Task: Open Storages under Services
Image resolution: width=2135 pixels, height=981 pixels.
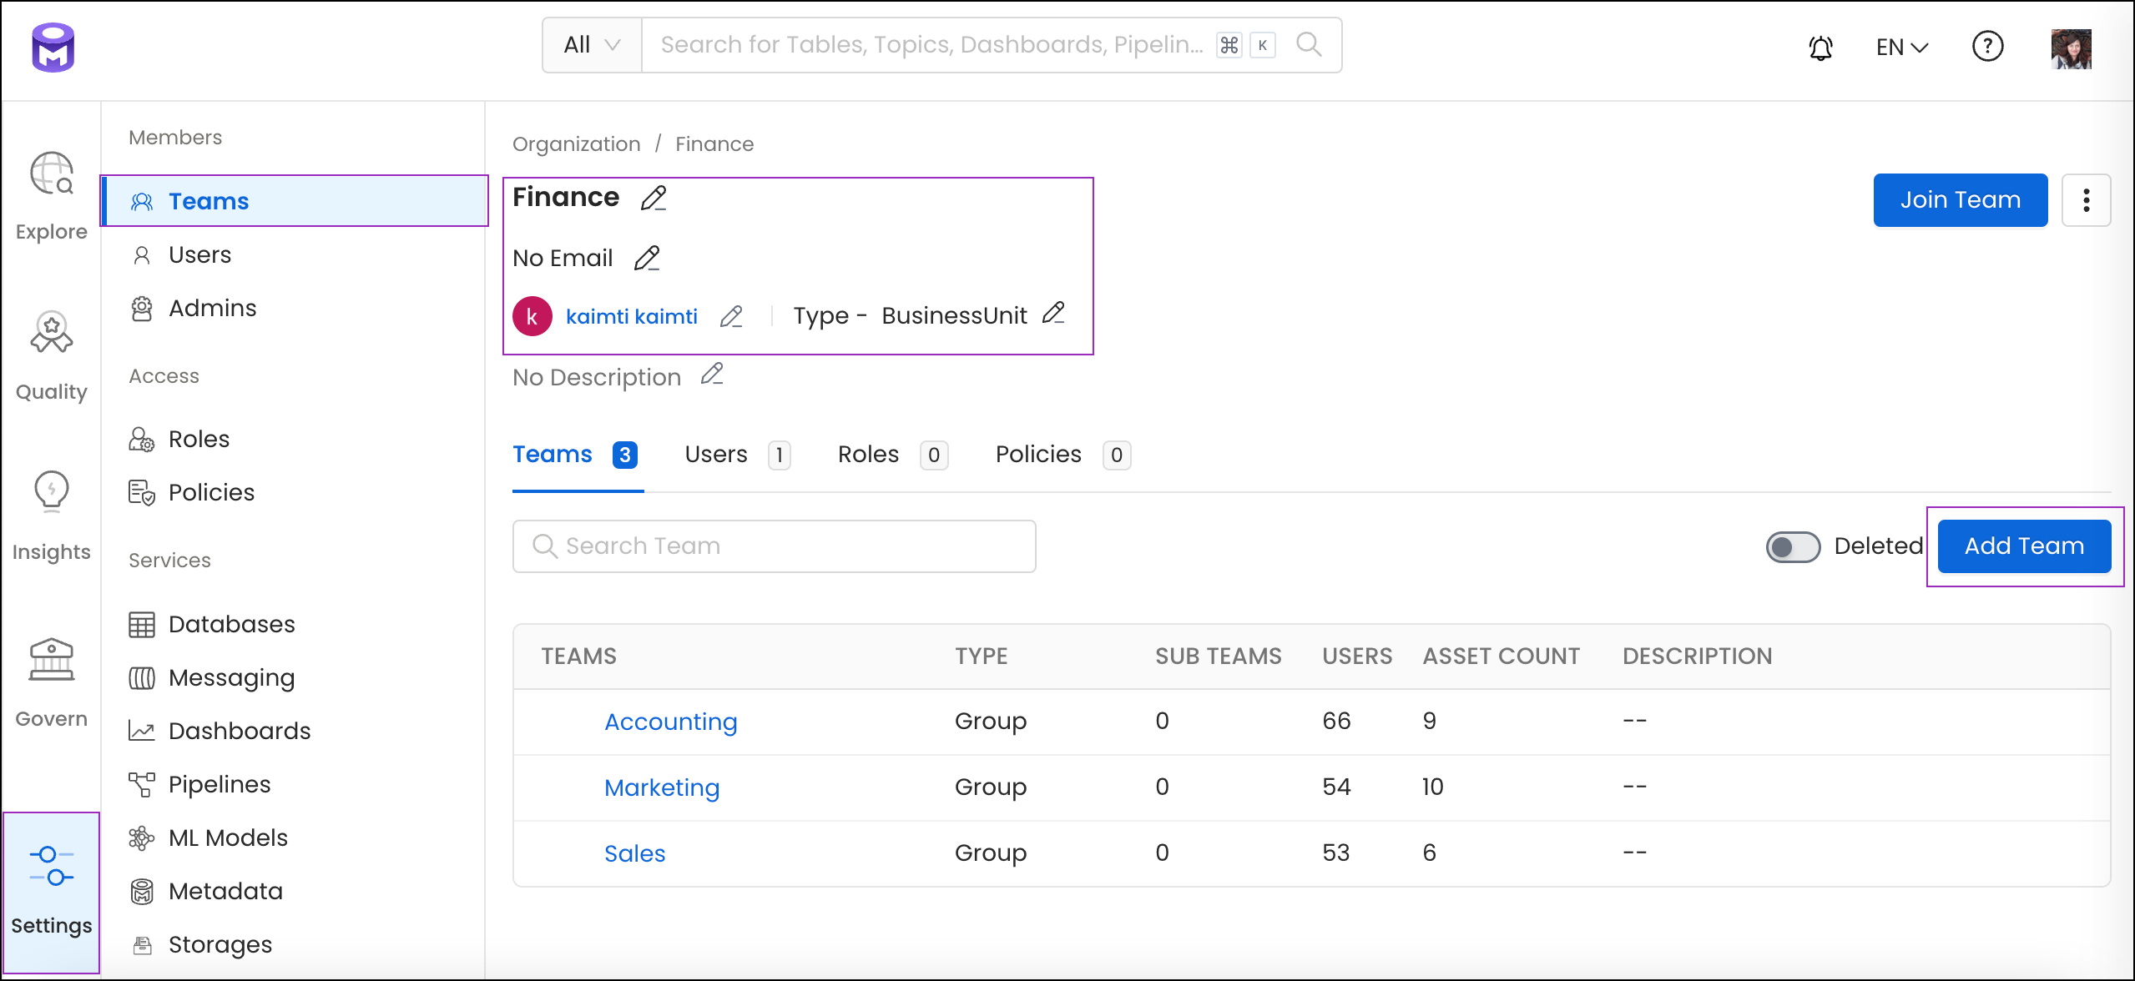Action: click(x=294, y=944)
